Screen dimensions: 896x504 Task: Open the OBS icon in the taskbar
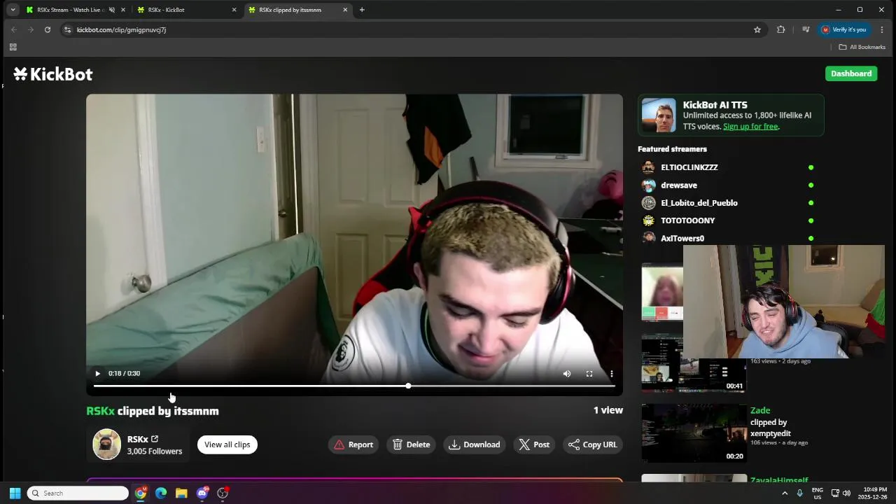click(223, 493)
